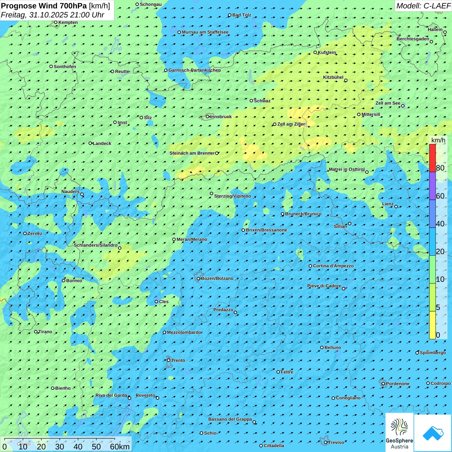452x452 pixels.
Task: Select the red legend color band above 80
Action: tap(432, 158)
